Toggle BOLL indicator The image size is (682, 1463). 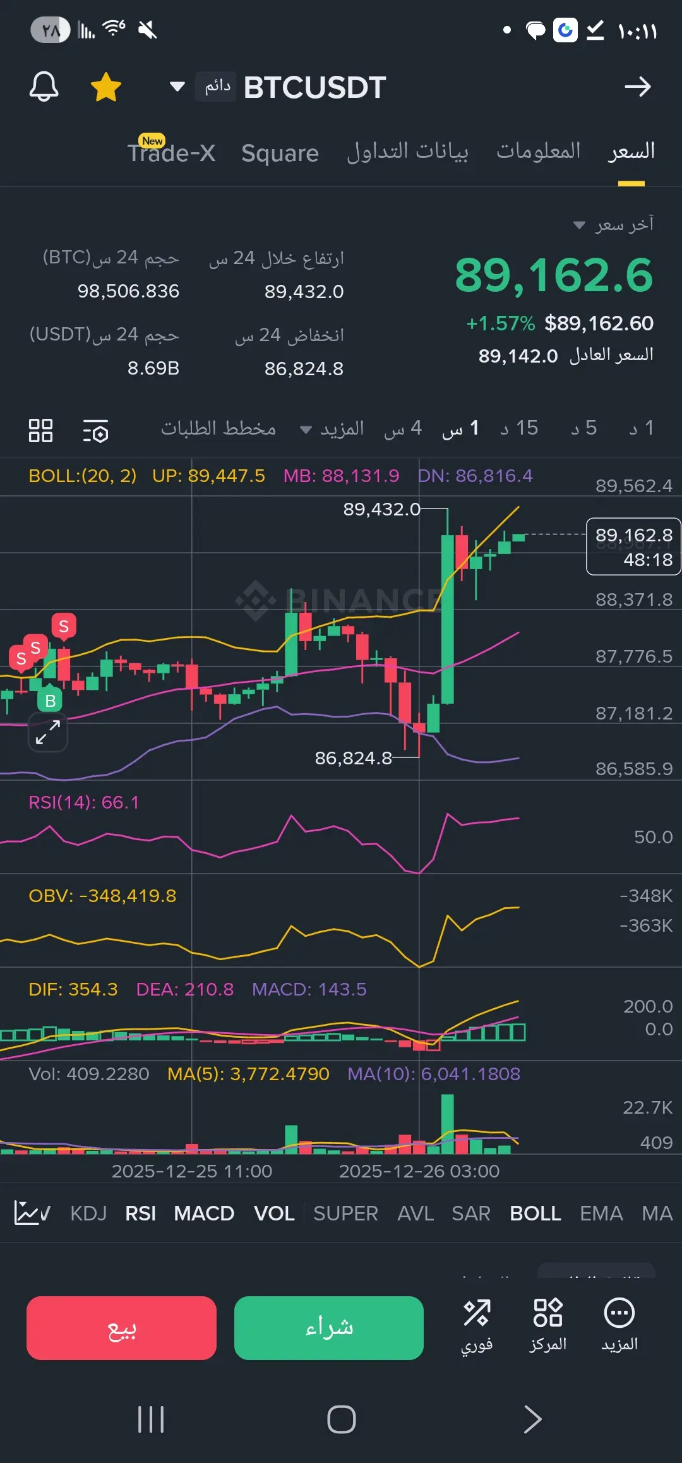535,1213
